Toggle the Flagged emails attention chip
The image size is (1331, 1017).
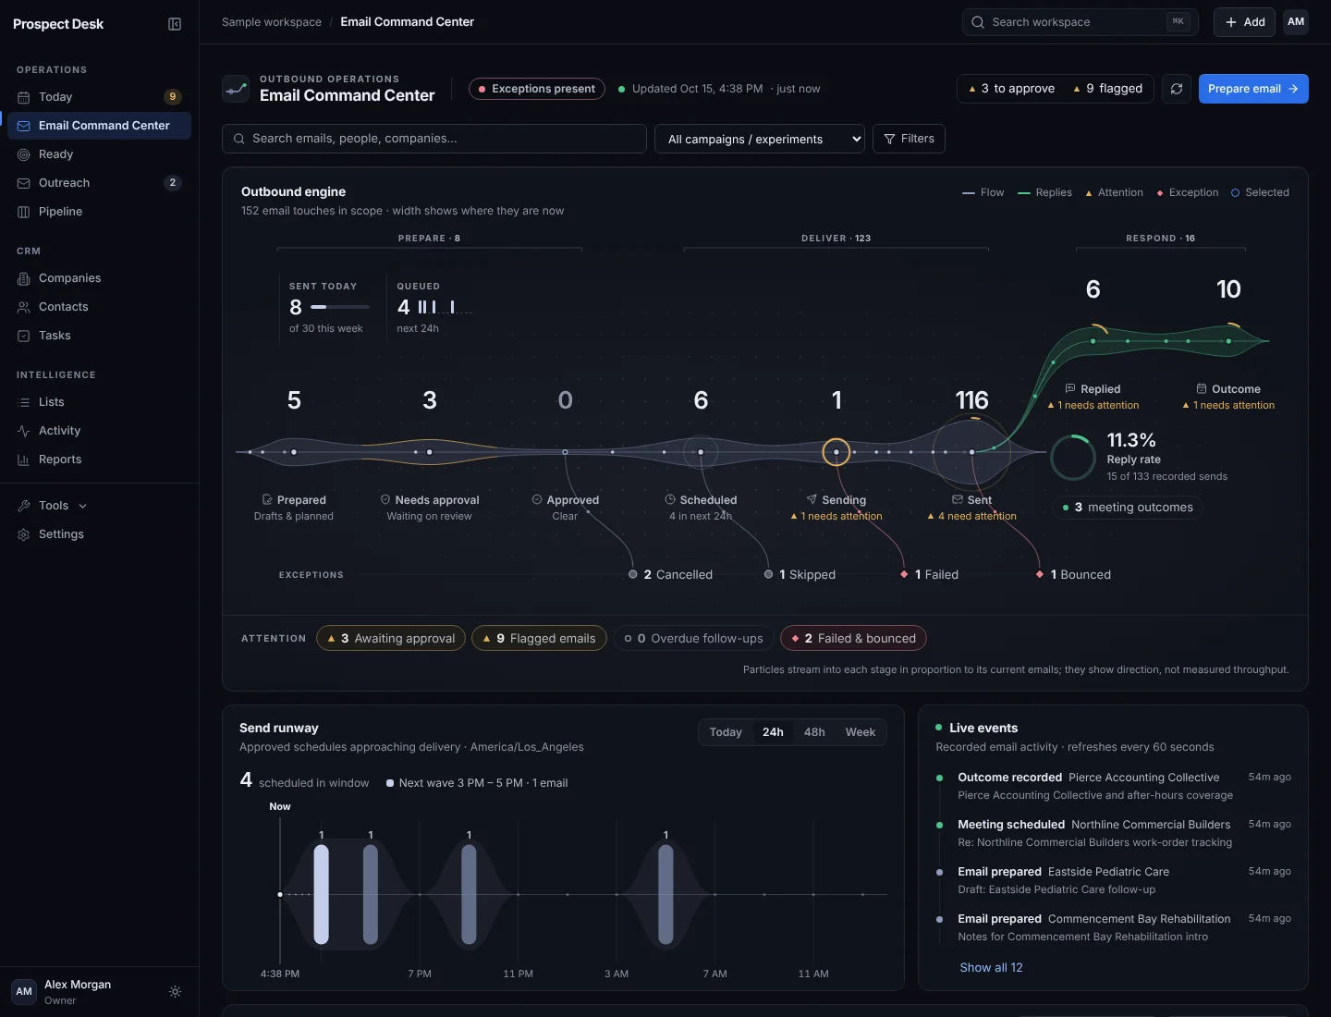[539, 638]
